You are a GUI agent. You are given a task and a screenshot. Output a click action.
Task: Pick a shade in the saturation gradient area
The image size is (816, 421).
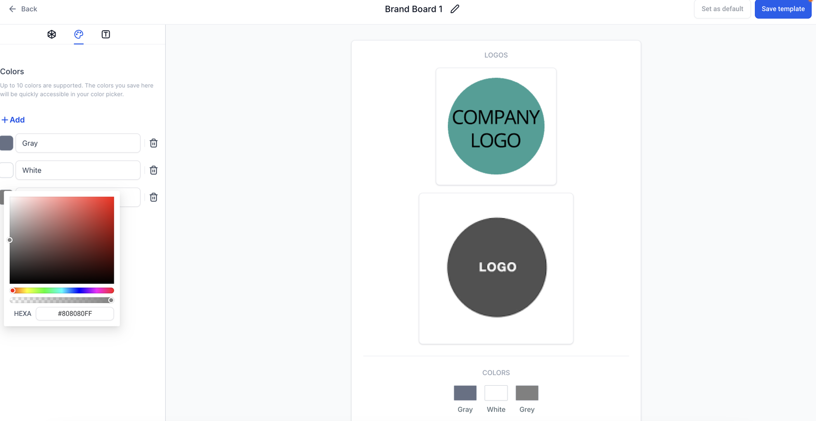(62, 240)
